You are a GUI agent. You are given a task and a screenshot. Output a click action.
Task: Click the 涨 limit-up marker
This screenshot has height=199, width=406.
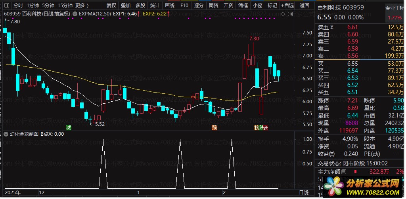coord(265,127)
